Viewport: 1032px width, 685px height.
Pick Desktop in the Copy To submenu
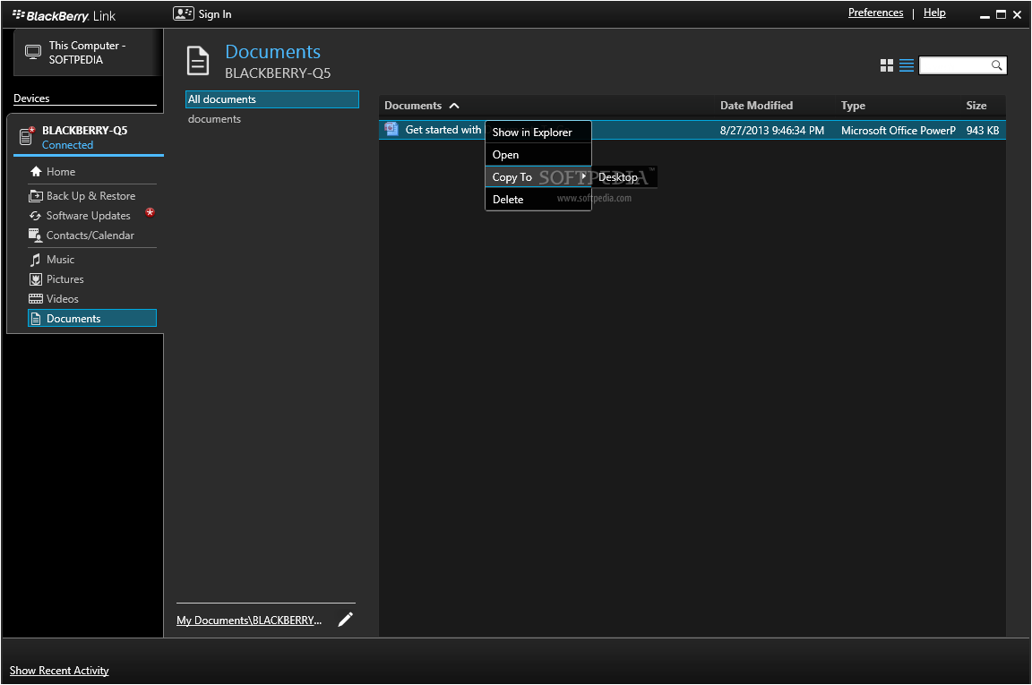pyautogui.click(x=623, y=177)
